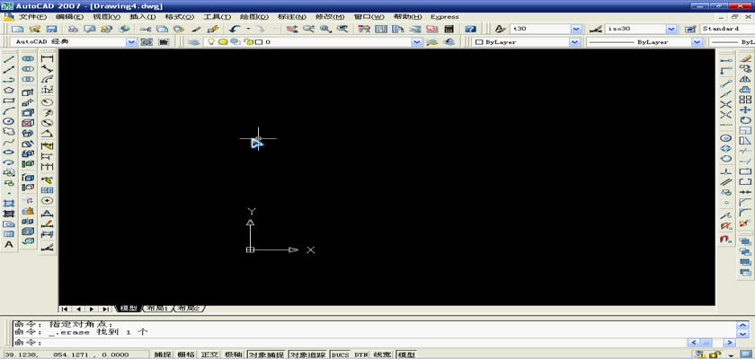This screenshot has height=359, width=755.
Task: Open Layer Properties Manager icon
Action: click(193, 42)
